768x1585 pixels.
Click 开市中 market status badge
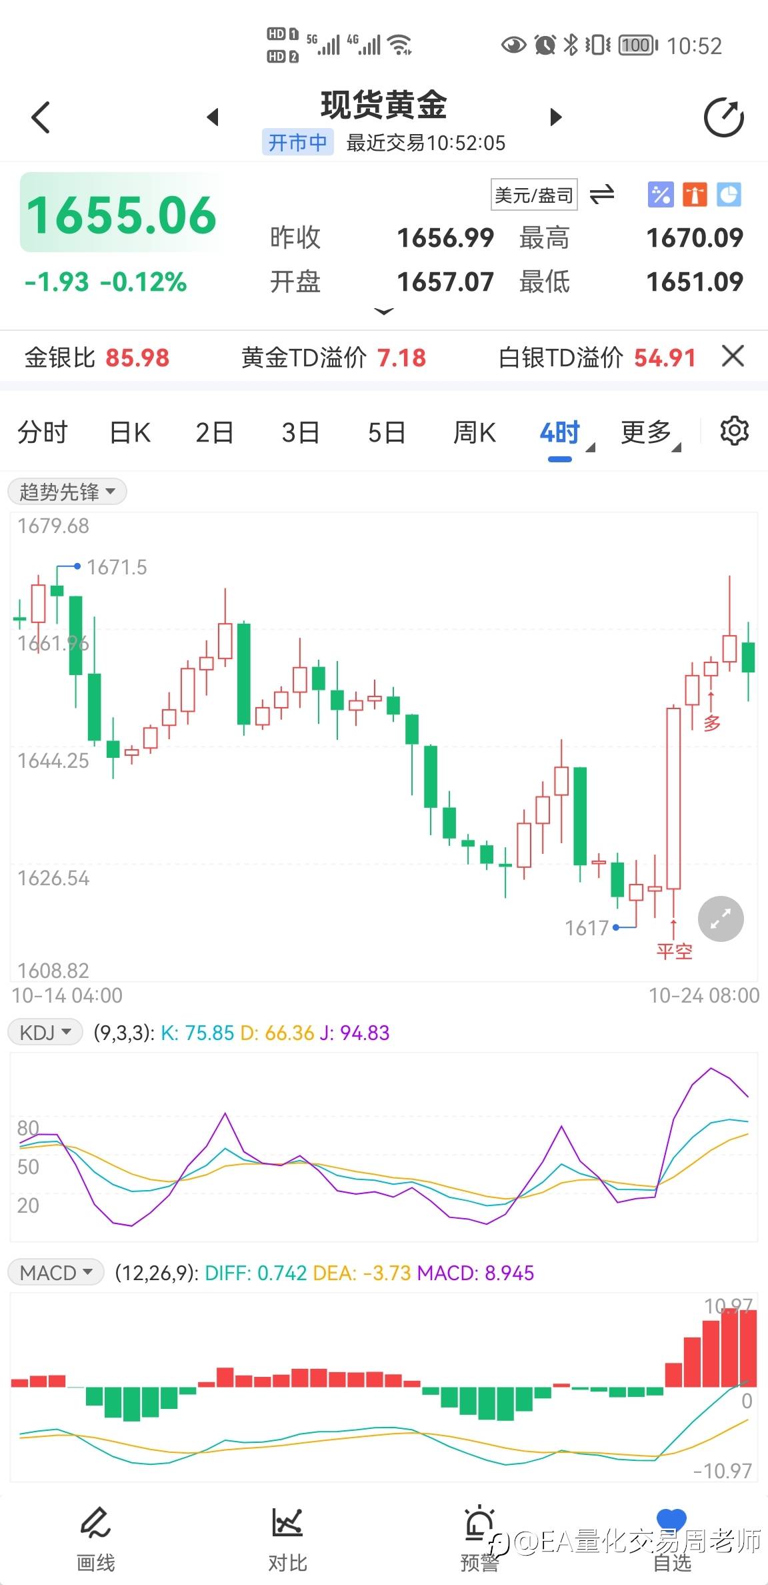point(298,142)
